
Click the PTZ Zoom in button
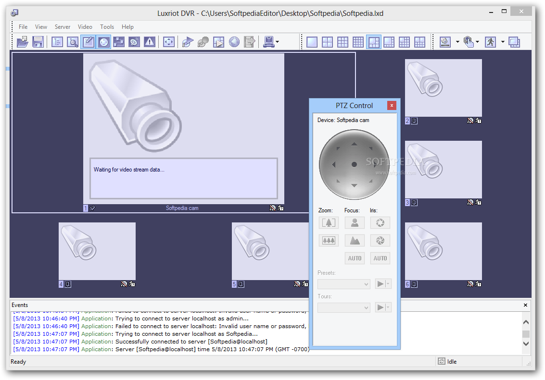click(x=329, y=223)
